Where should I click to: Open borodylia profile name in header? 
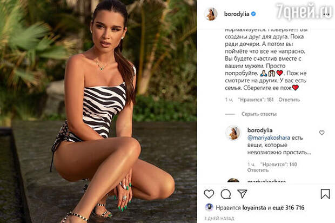[x=237, y=14]
